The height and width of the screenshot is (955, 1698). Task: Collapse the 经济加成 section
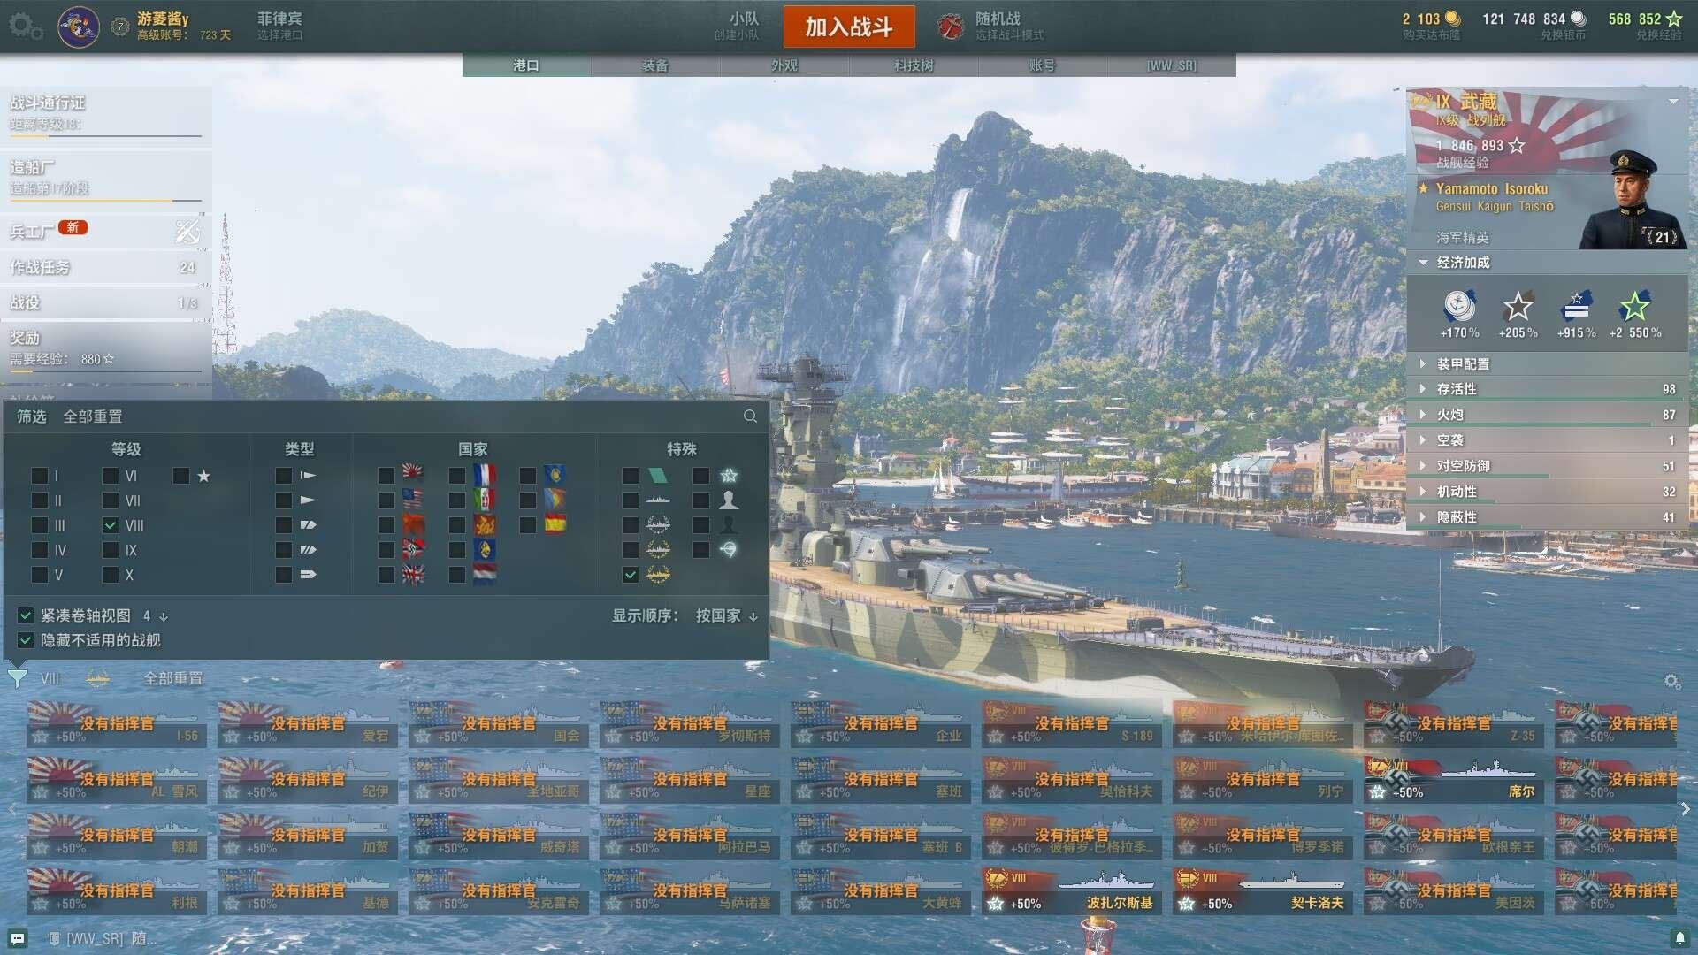(1463, 263)
